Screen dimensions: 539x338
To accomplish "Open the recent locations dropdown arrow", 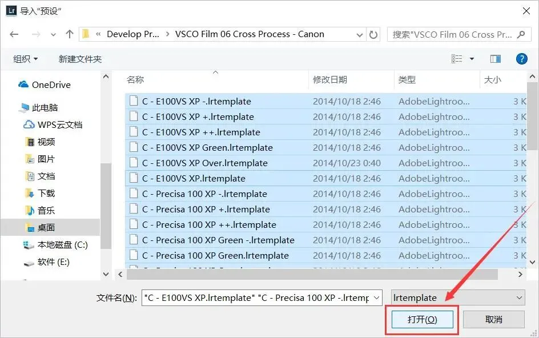I will 53,34.
